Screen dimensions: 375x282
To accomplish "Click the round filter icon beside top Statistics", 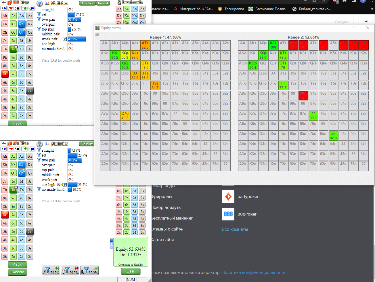I will pyautogui.click(x=40, y=3).
